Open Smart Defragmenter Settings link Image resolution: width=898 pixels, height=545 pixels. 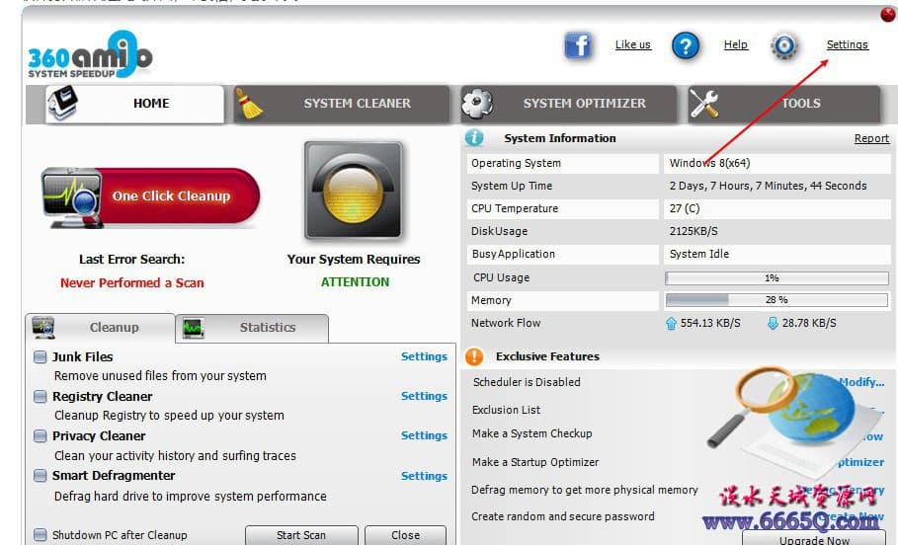pos(424,476)
